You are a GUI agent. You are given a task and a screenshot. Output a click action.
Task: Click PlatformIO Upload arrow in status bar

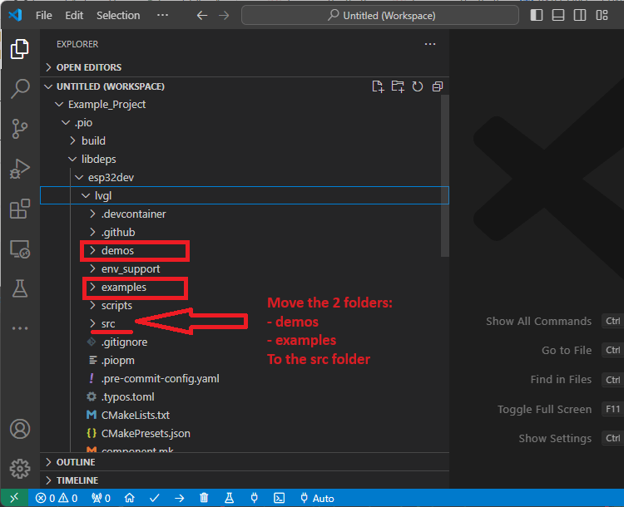[180, 498]
